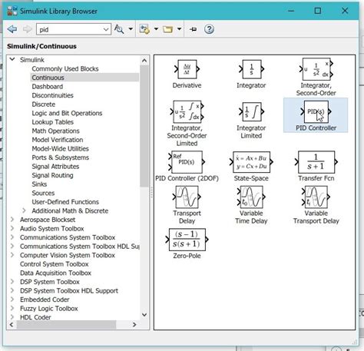Open help via the question mark icon
Screen dimensions: 364x351
click(x=209, y=29)
